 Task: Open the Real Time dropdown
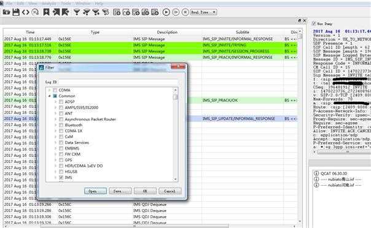(x=204, y=12)
